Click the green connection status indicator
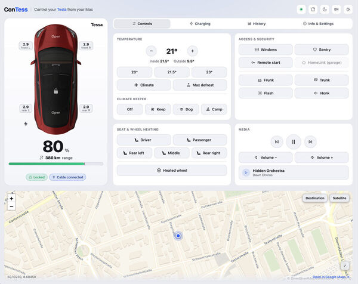 (x=301, y=10)
